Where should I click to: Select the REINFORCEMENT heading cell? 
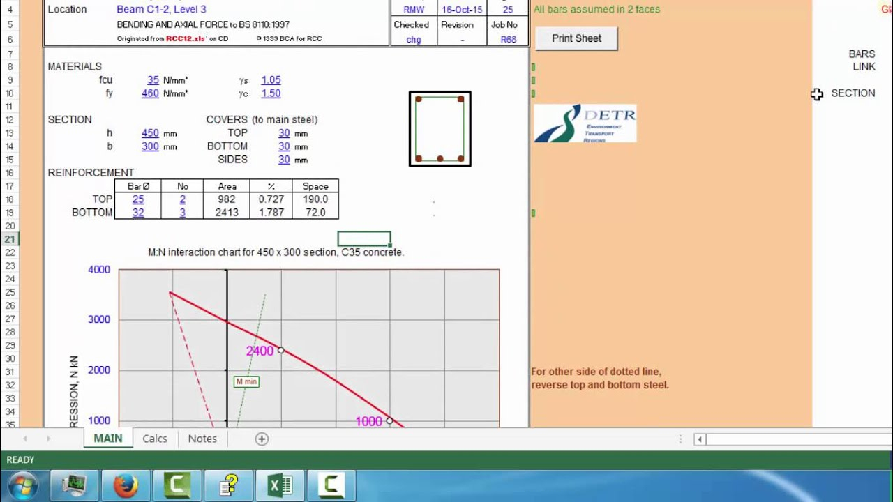[x=91, y=173]
